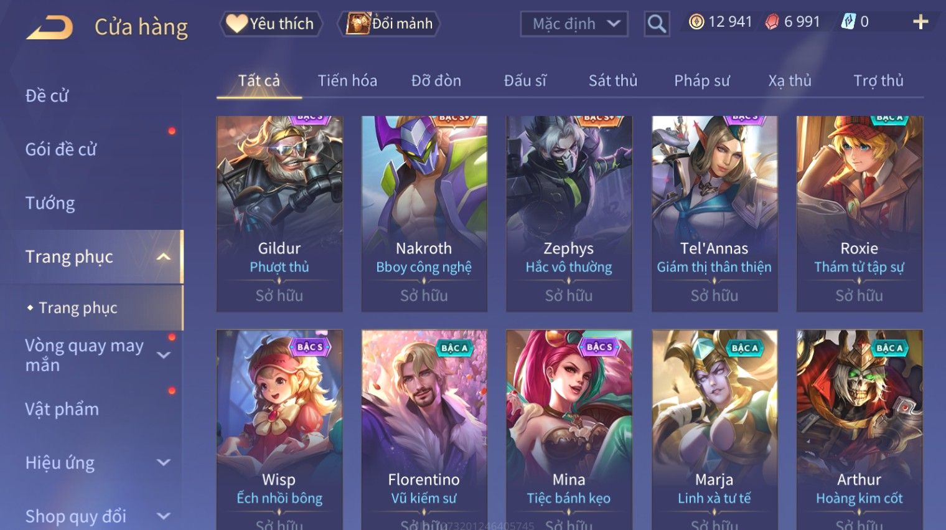Screen dimensions: 946x530
Task: Click the red gem currency icon
Action: pyautogui.click(x=772, y=22)
